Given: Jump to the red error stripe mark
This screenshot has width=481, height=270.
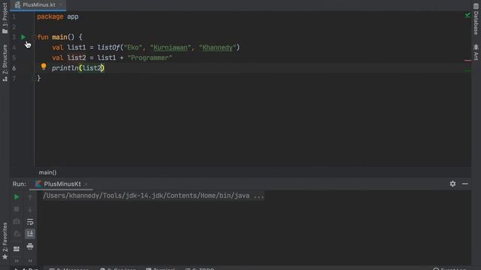Looking at the screenshot, I should [x=467, y=60].
